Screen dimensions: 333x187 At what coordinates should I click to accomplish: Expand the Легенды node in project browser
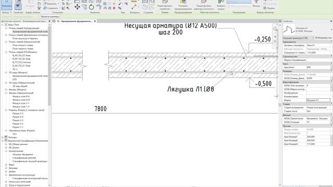pyautogui.click(x=3, y=137)
